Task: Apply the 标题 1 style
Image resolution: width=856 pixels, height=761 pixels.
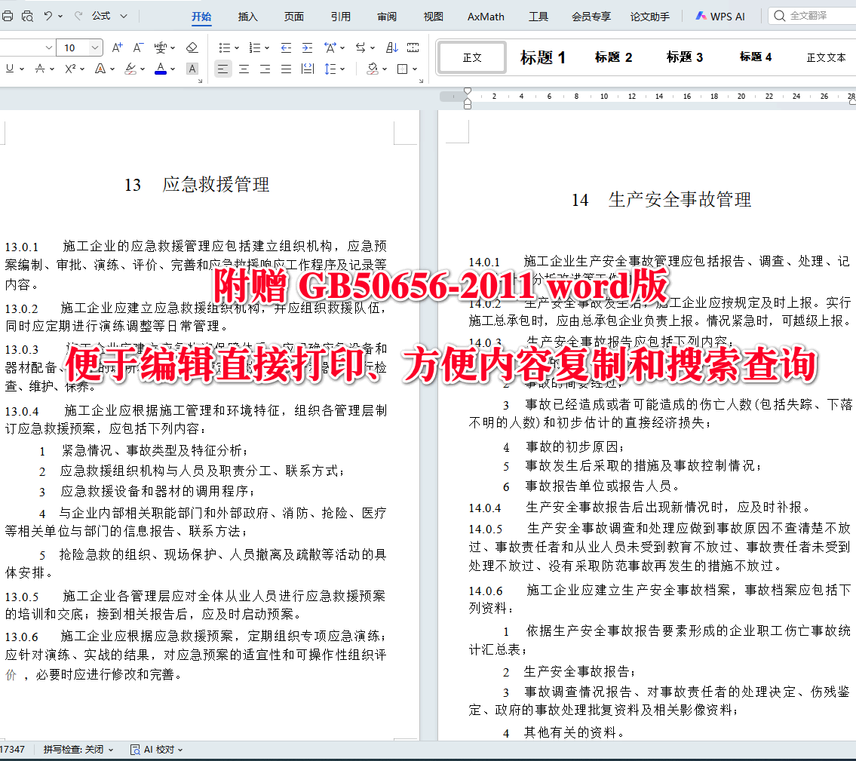Action: click(x=543, y=57)
